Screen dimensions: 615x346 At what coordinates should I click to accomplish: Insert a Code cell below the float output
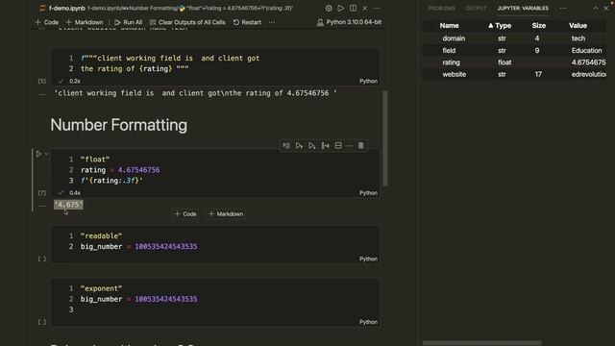pos(185,214)
